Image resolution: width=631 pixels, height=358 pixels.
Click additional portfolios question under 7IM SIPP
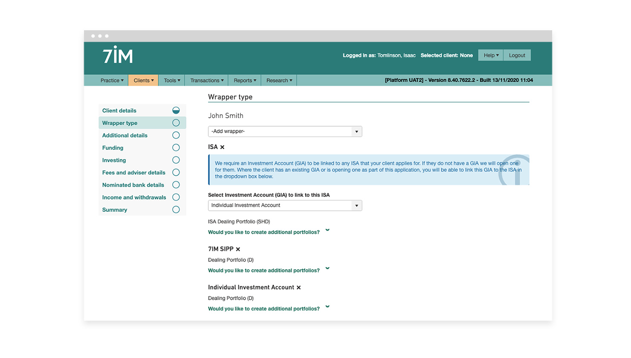point(264,271)
